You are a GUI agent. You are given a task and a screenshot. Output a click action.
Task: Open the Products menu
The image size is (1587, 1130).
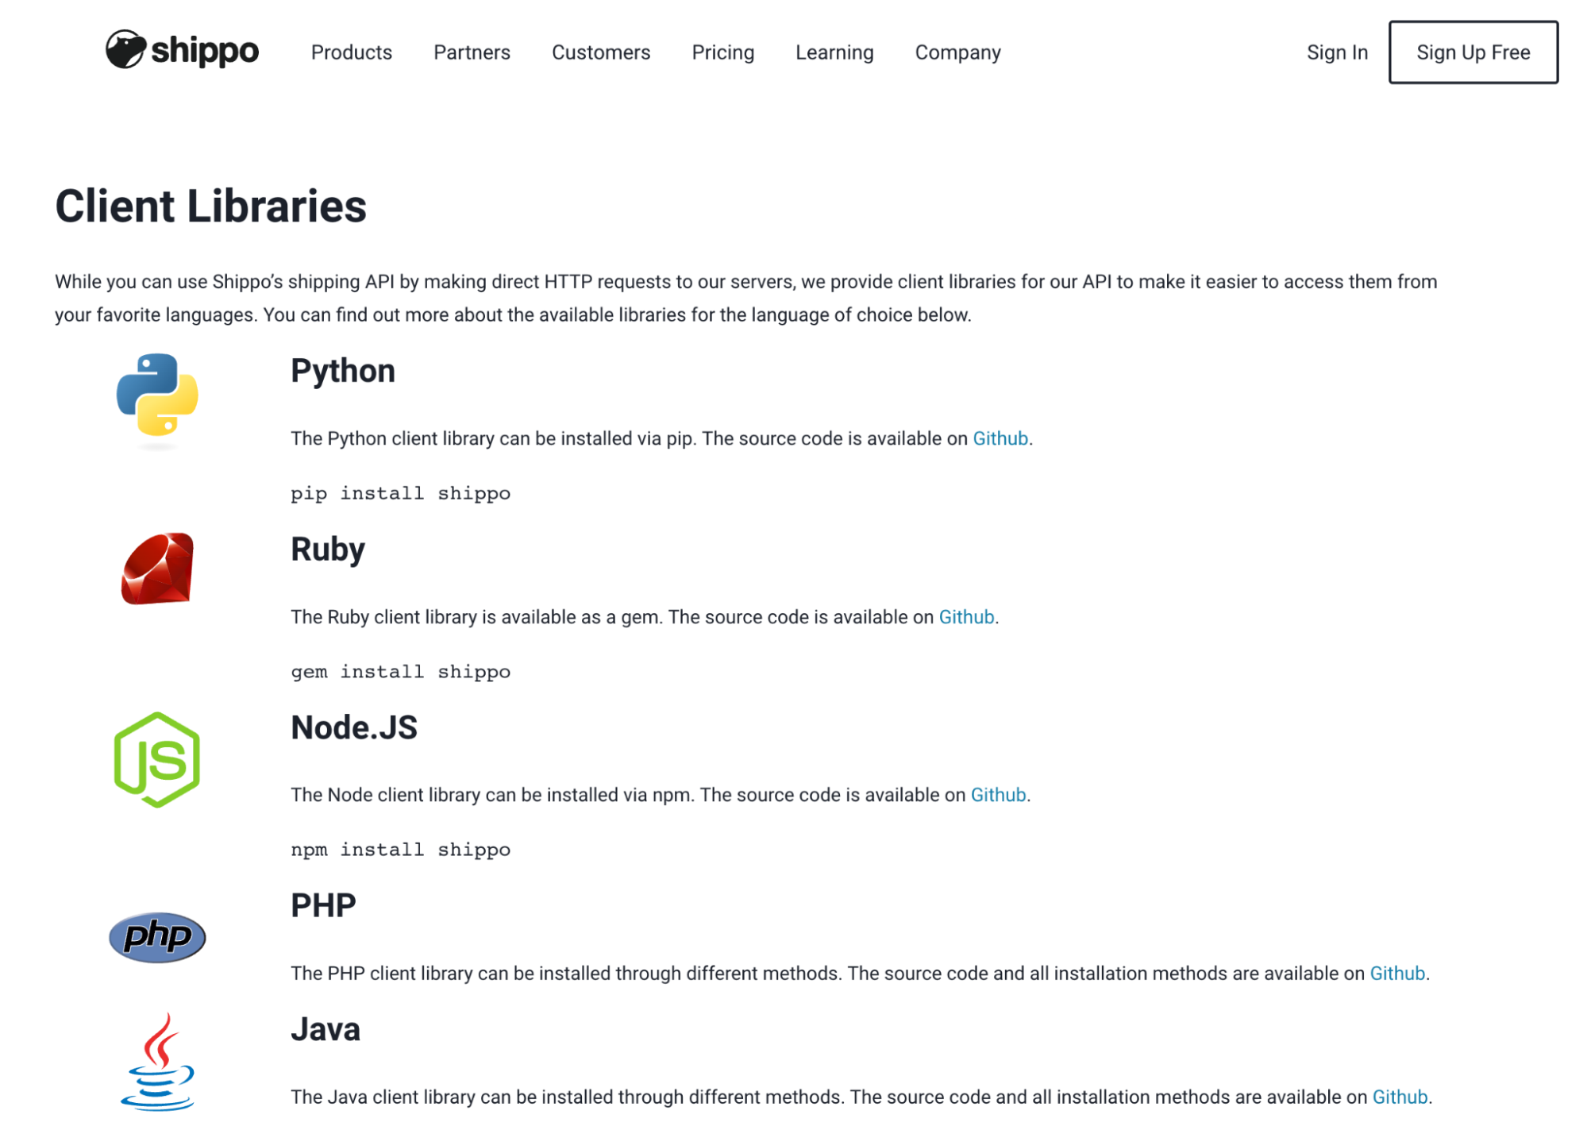coord(352,52)
